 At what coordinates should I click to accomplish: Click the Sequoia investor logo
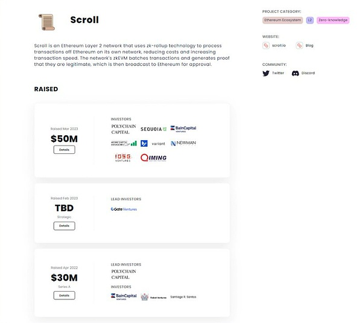click(x=153, y=129)
